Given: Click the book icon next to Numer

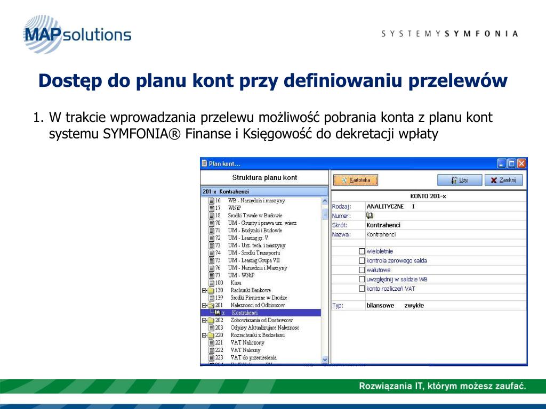Looking at the screenshot, I should [370, 216].
